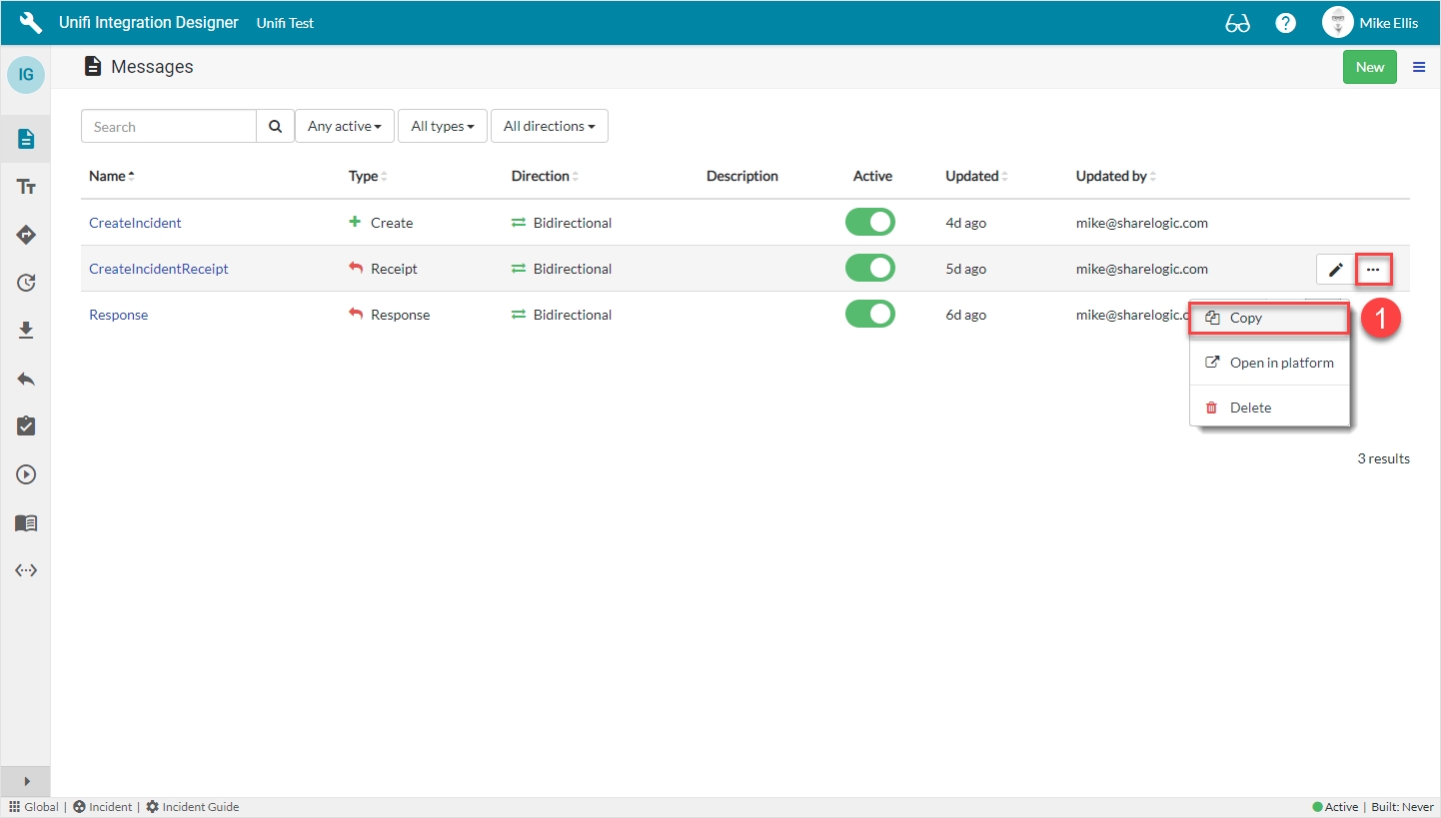Click the search magnifier button
This screenshot has height=818, width=1441.
tap(275, 127)
